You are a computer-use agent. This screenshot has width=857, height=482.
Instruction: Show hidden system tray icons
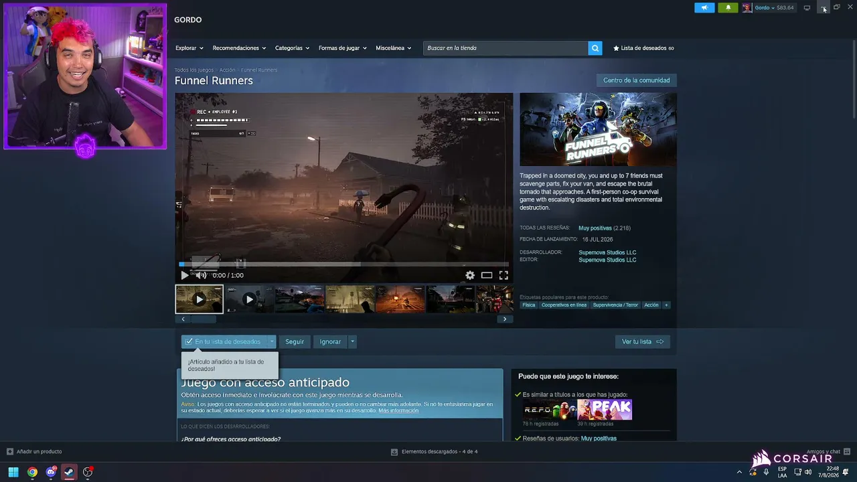tap(739, 472)
